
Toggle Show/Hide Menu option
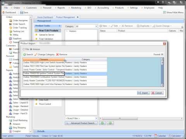coord(173,12)
